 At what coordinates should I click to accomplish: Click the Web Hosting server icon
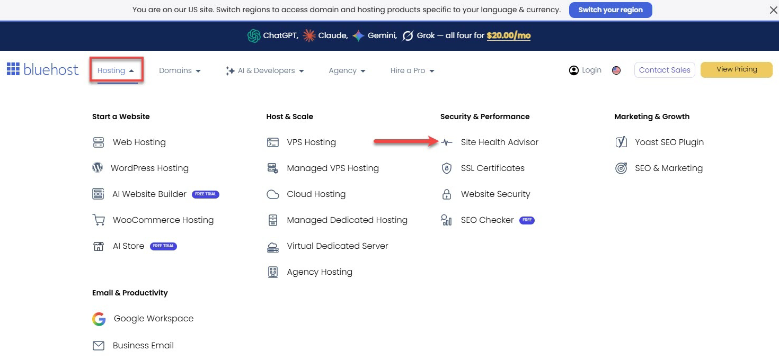point(99,142)
